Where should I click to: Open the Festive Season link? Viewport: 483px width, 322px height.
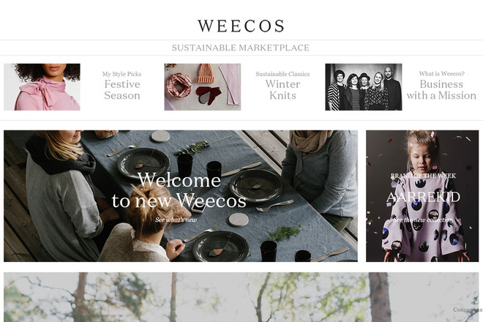click(x=122, y=90)
